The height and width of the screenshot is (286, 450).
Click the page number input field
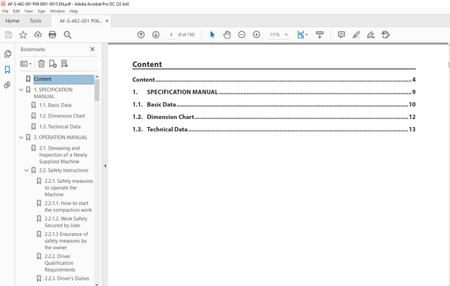point(171,35)
